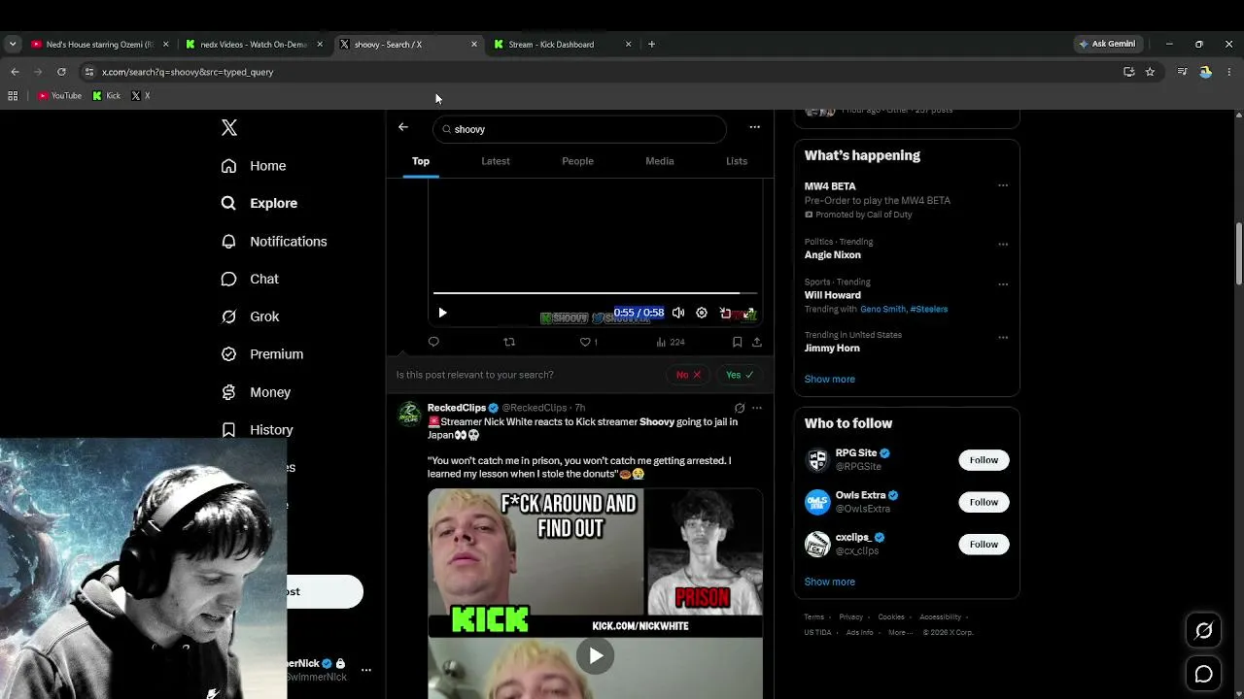The image size is (1244, 699).
Task: Open History in X sidebar
Action: (257, 430)
